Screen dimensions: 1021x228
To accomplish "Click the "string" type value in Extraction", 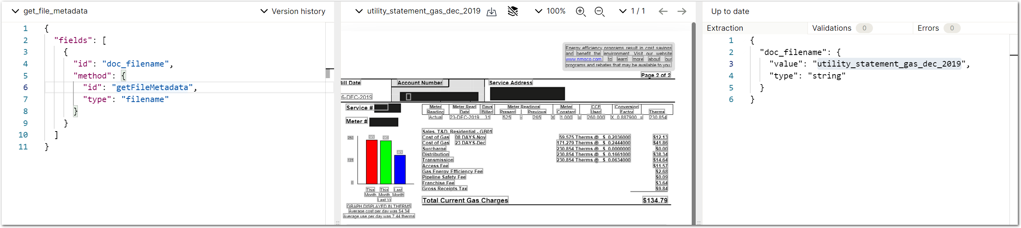I will (x=827, y=76).
